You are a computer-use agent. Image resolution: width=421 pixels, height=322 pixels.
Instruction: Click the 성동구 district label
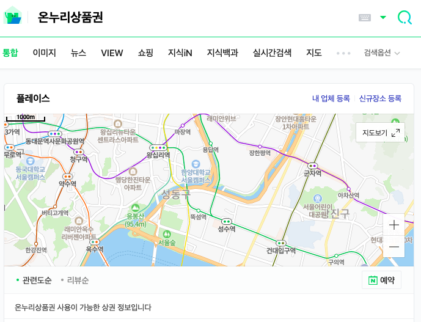(x=176, y=194)
